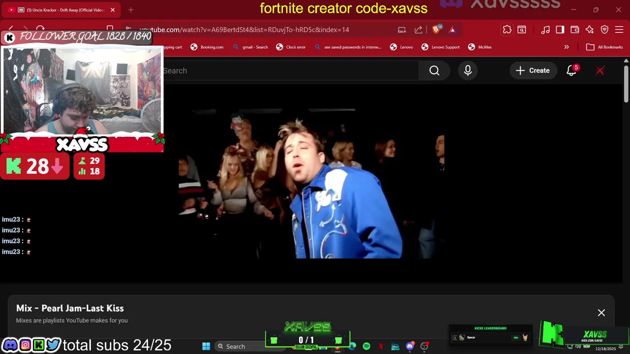Close the Uncle Kracker browser tab
630x354 pixels.
(x=112, y=10)
